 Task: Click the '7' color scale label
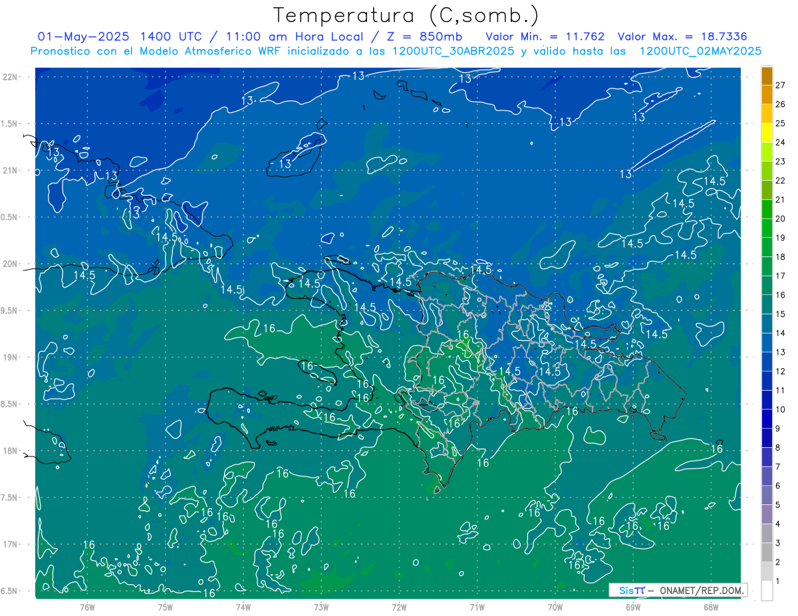(778, 467)
